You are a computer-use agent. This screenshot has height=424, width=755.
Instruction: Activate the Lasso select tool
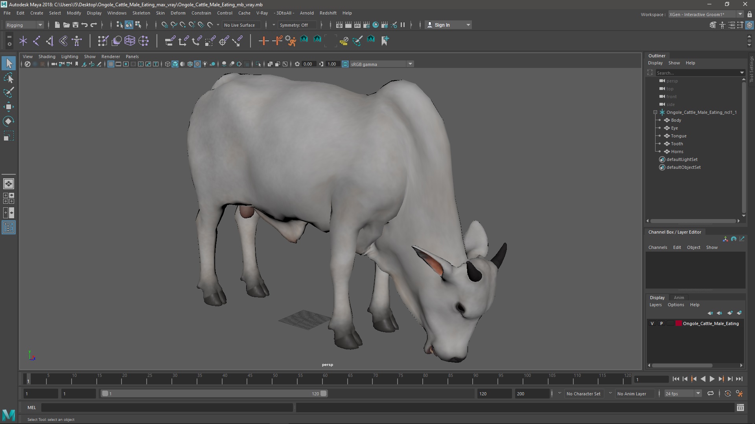[x=9, y=78]
